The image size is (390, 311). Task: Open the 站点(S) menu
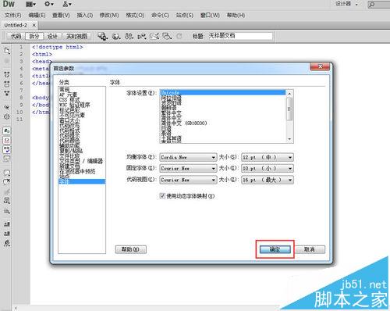(185, 16)
